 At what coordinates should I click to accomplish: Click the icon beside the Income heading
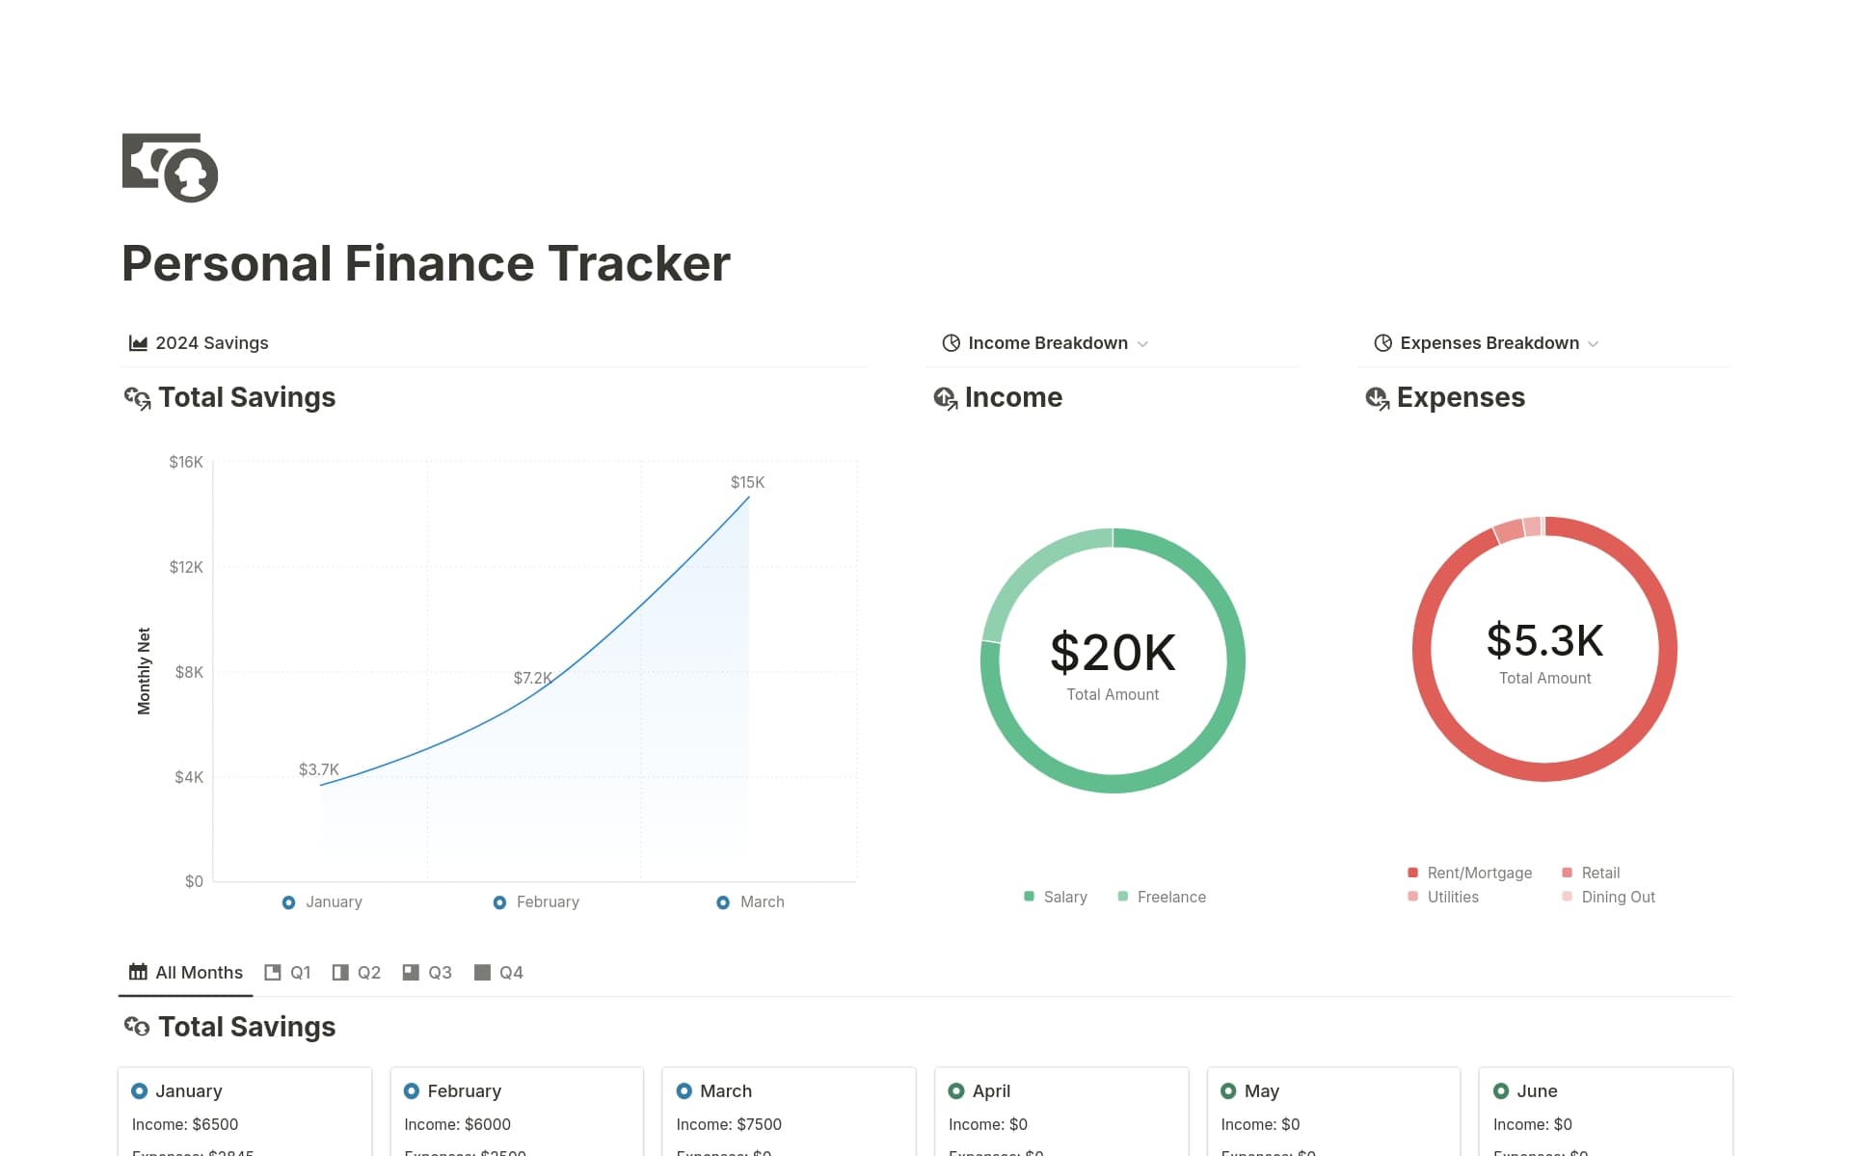click(x=945, y=398)
